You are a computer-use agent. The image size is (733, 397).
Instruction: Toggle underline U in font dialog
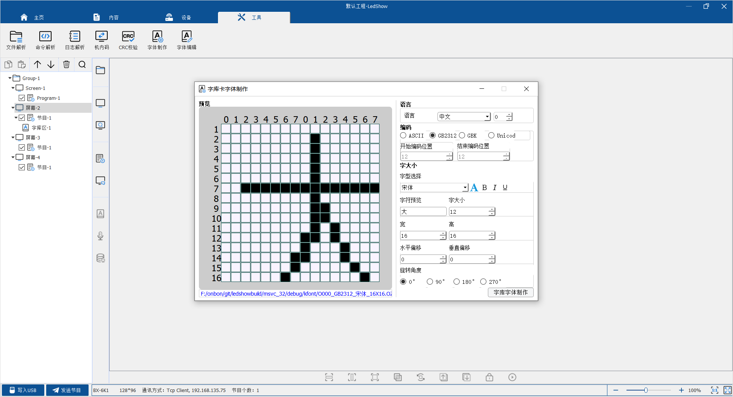point(505,187)
